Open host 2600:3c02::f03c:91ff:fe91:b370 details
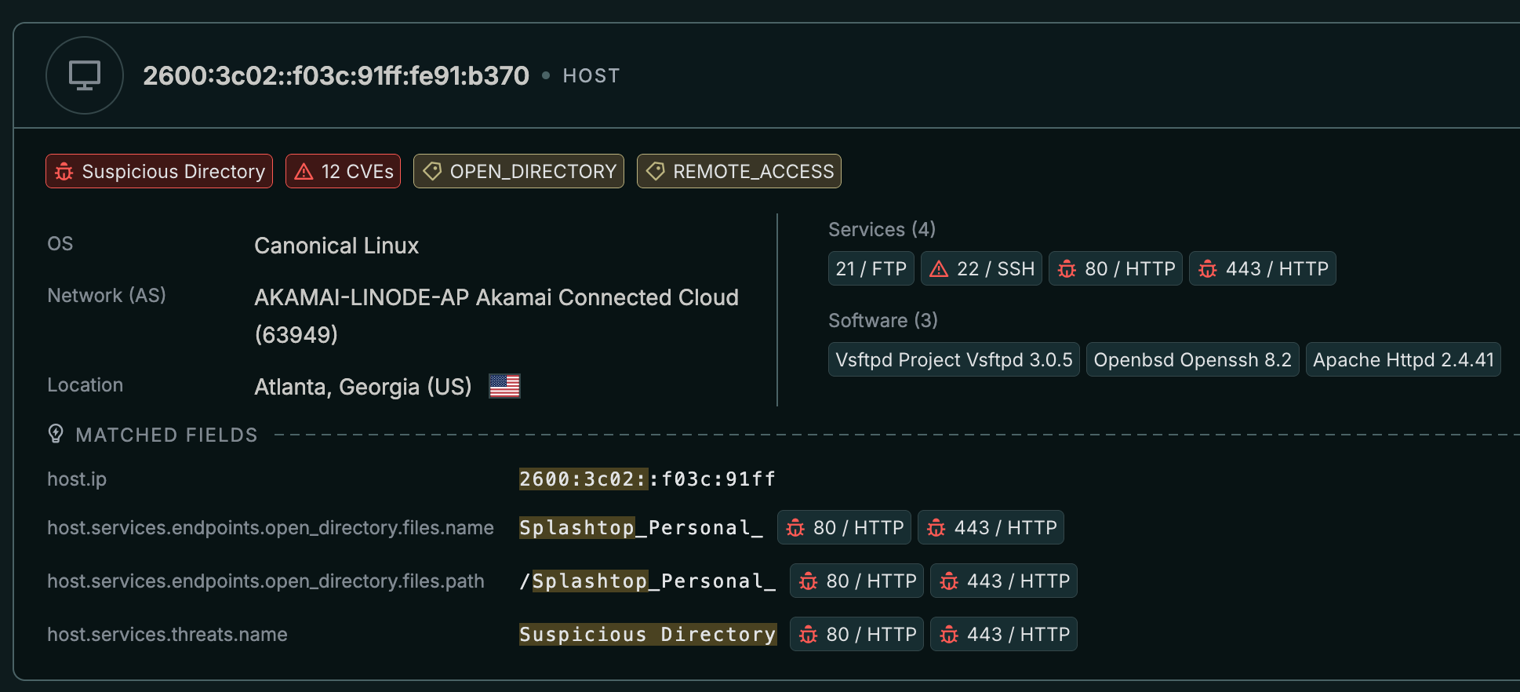 336,75
